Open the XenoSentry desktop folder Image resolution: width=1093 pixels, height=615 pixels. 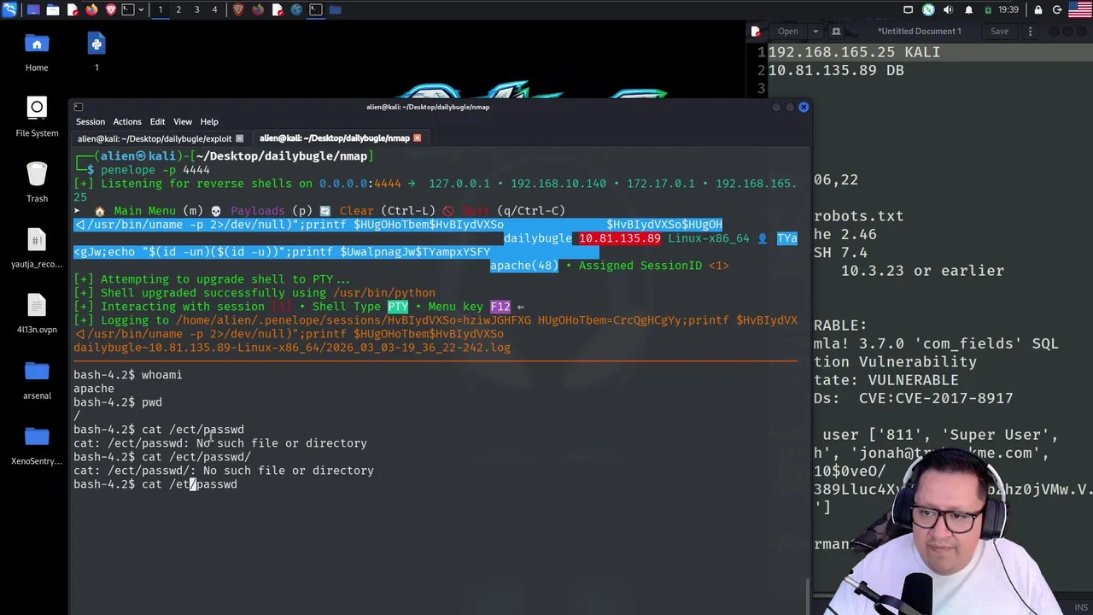(x=37, y=445)
